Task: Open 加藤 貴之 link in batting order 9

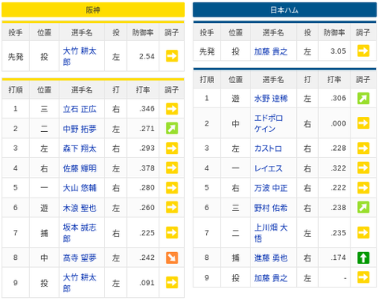Action: tap(271, 278)
